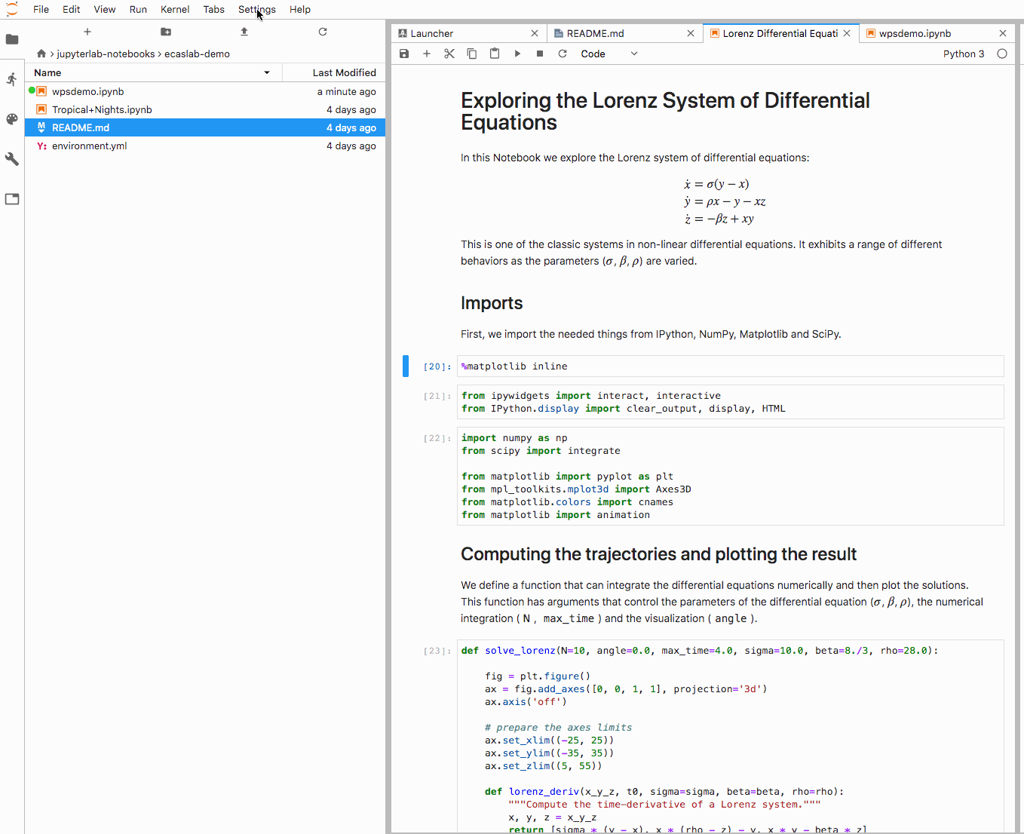Click the Computing the trajectories heading
The width and height of the screenshot is (1024, 834).
(658, 554)
